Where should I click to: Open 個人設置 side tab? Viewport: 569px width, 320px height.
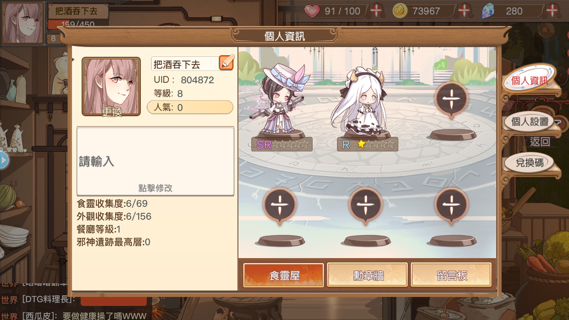coord(530,122)
